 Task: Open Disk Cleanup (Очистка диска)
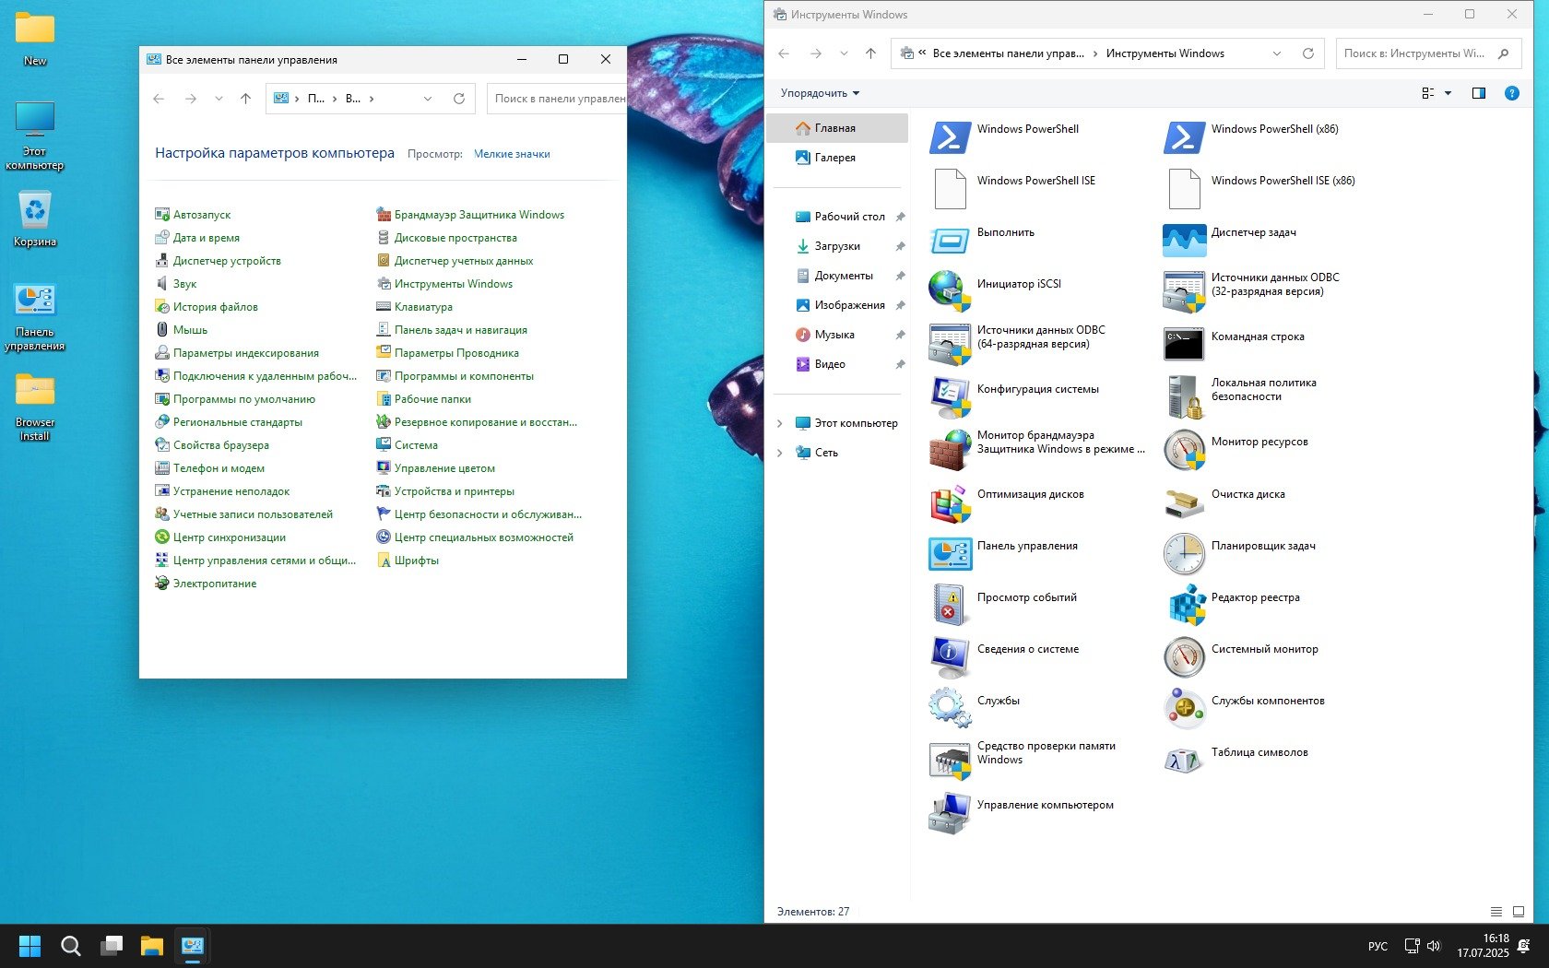[1184, 502]
